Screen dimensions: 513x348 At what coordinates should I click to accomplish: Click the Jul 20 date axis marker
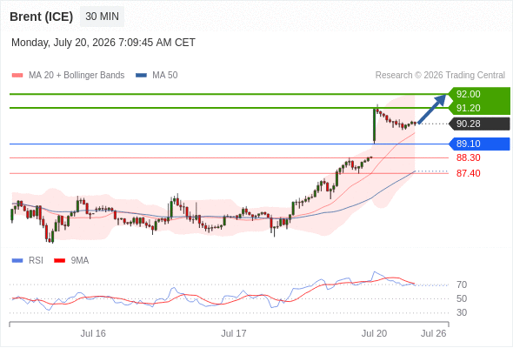tap(374, 333)
